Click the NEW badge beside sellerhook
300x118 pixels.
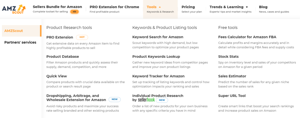click(162, 100)
